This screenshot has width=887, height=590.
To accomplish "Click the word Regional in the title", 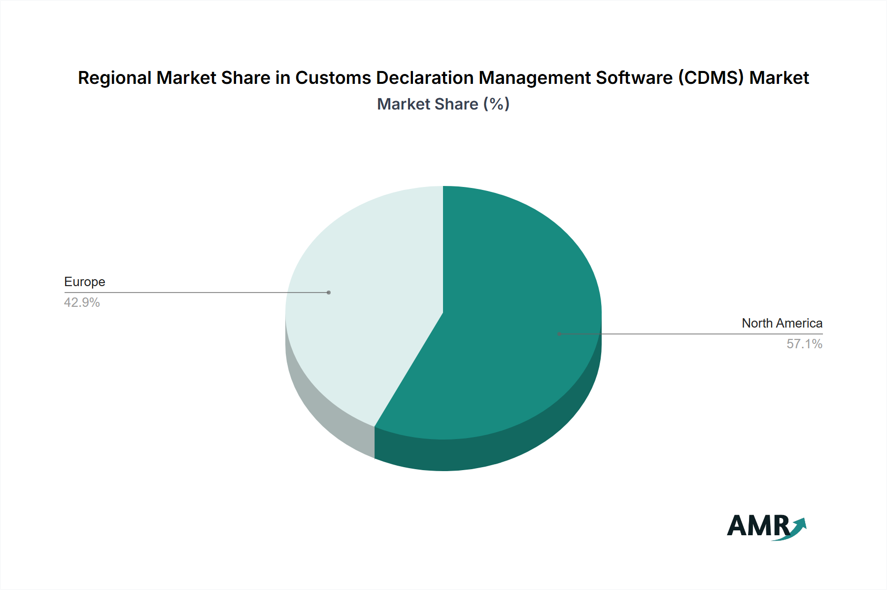I will (x=114, y=78).
